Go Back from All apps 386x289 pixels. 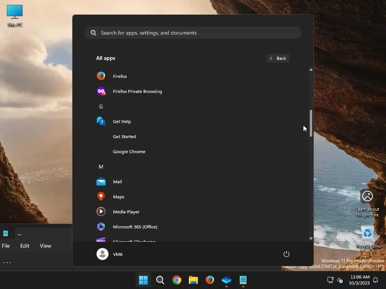[x=278, y=58]
